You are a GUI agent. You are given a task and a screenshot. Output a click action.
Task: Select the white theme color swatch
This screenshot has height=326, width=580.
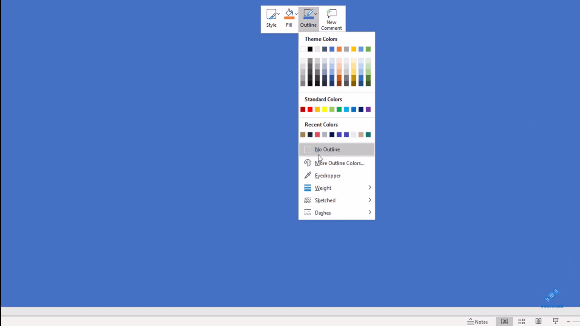tap(303, 49)
